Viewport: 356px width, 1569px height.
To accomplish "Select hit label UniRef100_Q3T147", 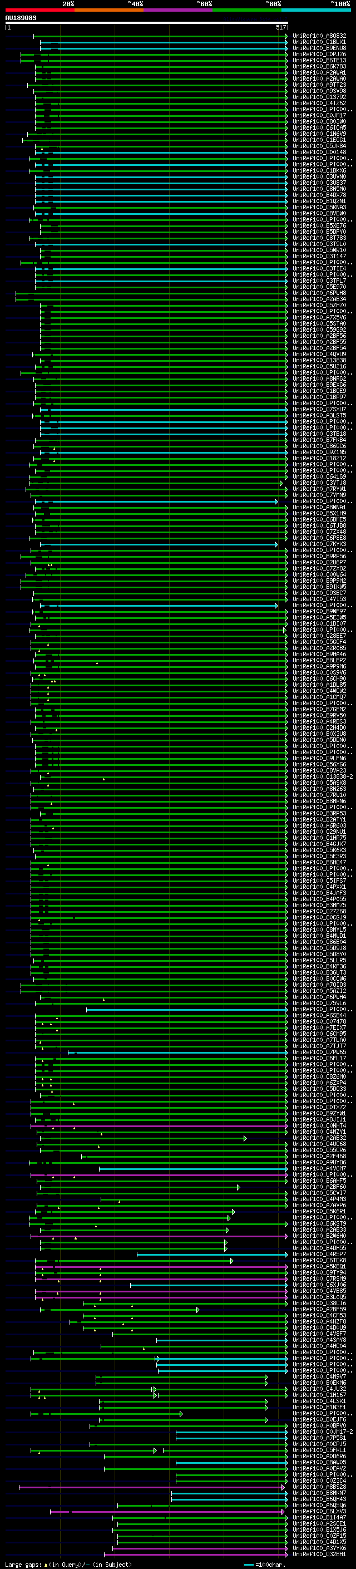I will tap(319, 257).
